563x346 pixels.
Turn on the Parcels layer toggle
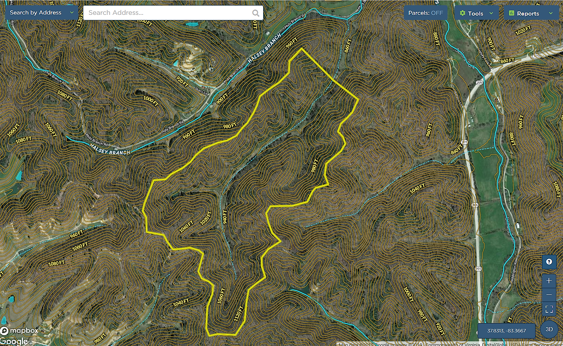pos(425,13)
